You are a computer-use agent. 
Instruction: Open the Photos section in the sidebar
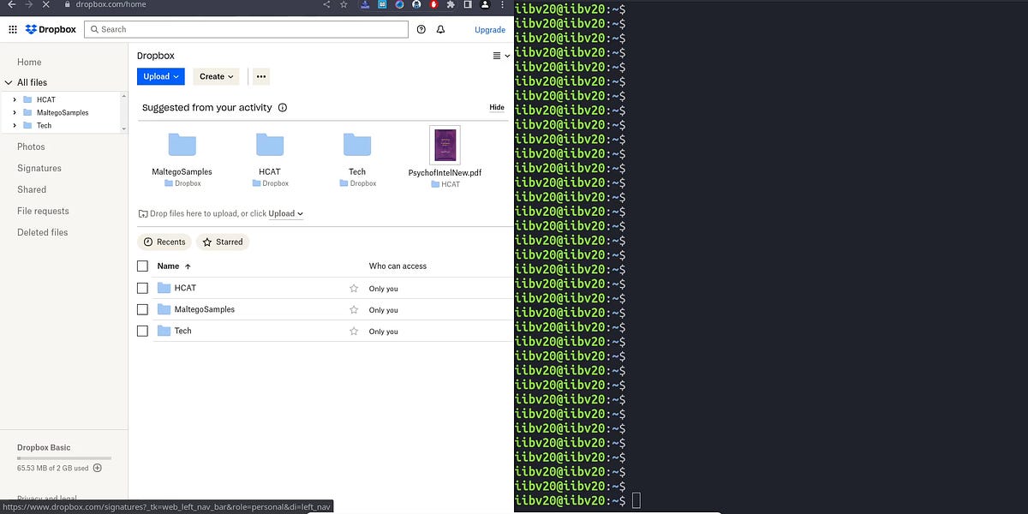31,146
